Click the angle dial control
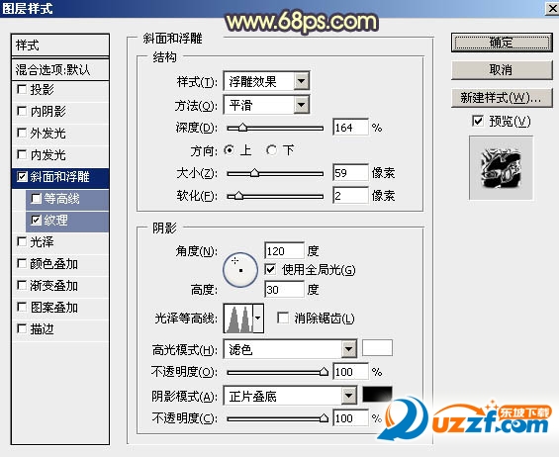Screen dimensions: 559x457 (x=240, y=270)
